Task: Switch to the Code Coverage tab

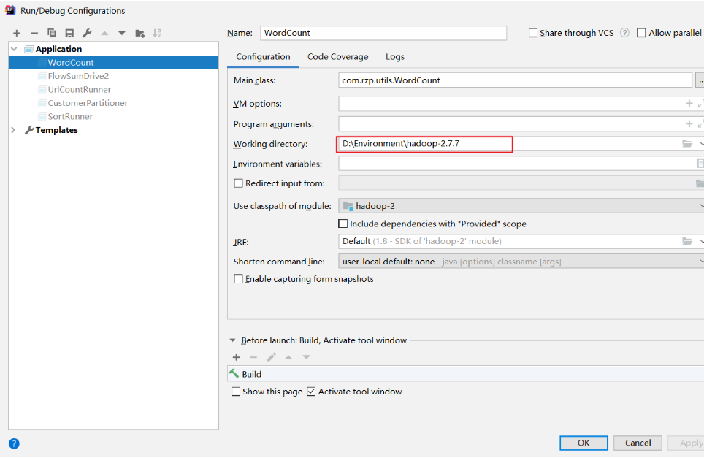Action: (337, 56)
